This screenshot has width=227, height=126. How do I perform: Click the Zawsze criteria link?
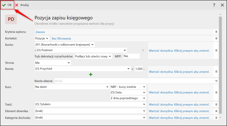tap(40, 32)
